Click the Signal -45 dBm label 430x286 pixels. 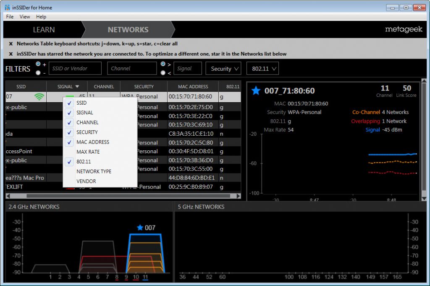(x=384, y=130)
